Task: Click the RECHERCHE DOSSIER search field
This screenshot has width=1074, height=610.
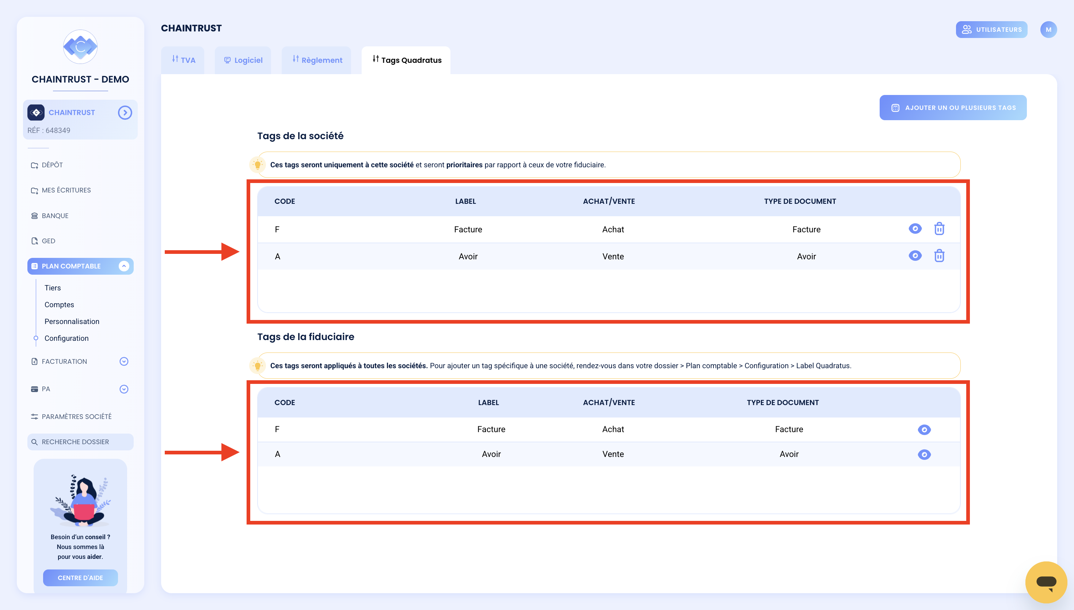Action: (x=80, y=442)
